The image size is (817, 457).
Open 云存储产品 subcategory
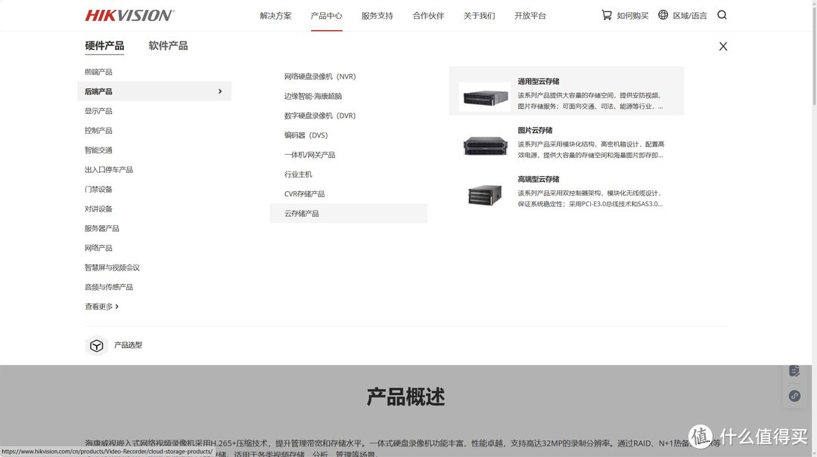(349, 214)
